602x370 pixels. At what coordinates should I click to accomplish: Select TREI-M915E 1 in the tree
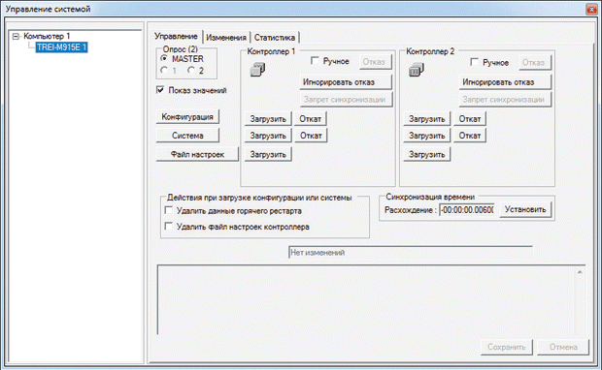(x=61, y=47)
